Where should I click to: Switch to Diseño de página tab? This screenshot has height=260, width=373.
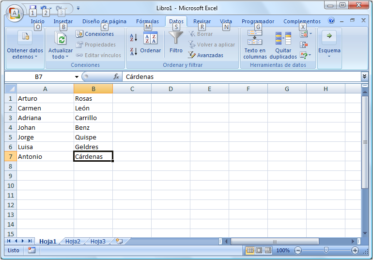(x=104, y=21)
